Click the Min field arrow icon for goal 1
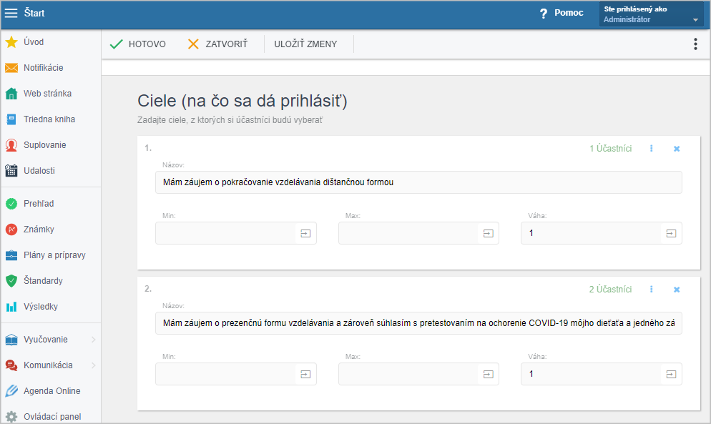This screenshot has height=424, width=711. coord(305,233)
